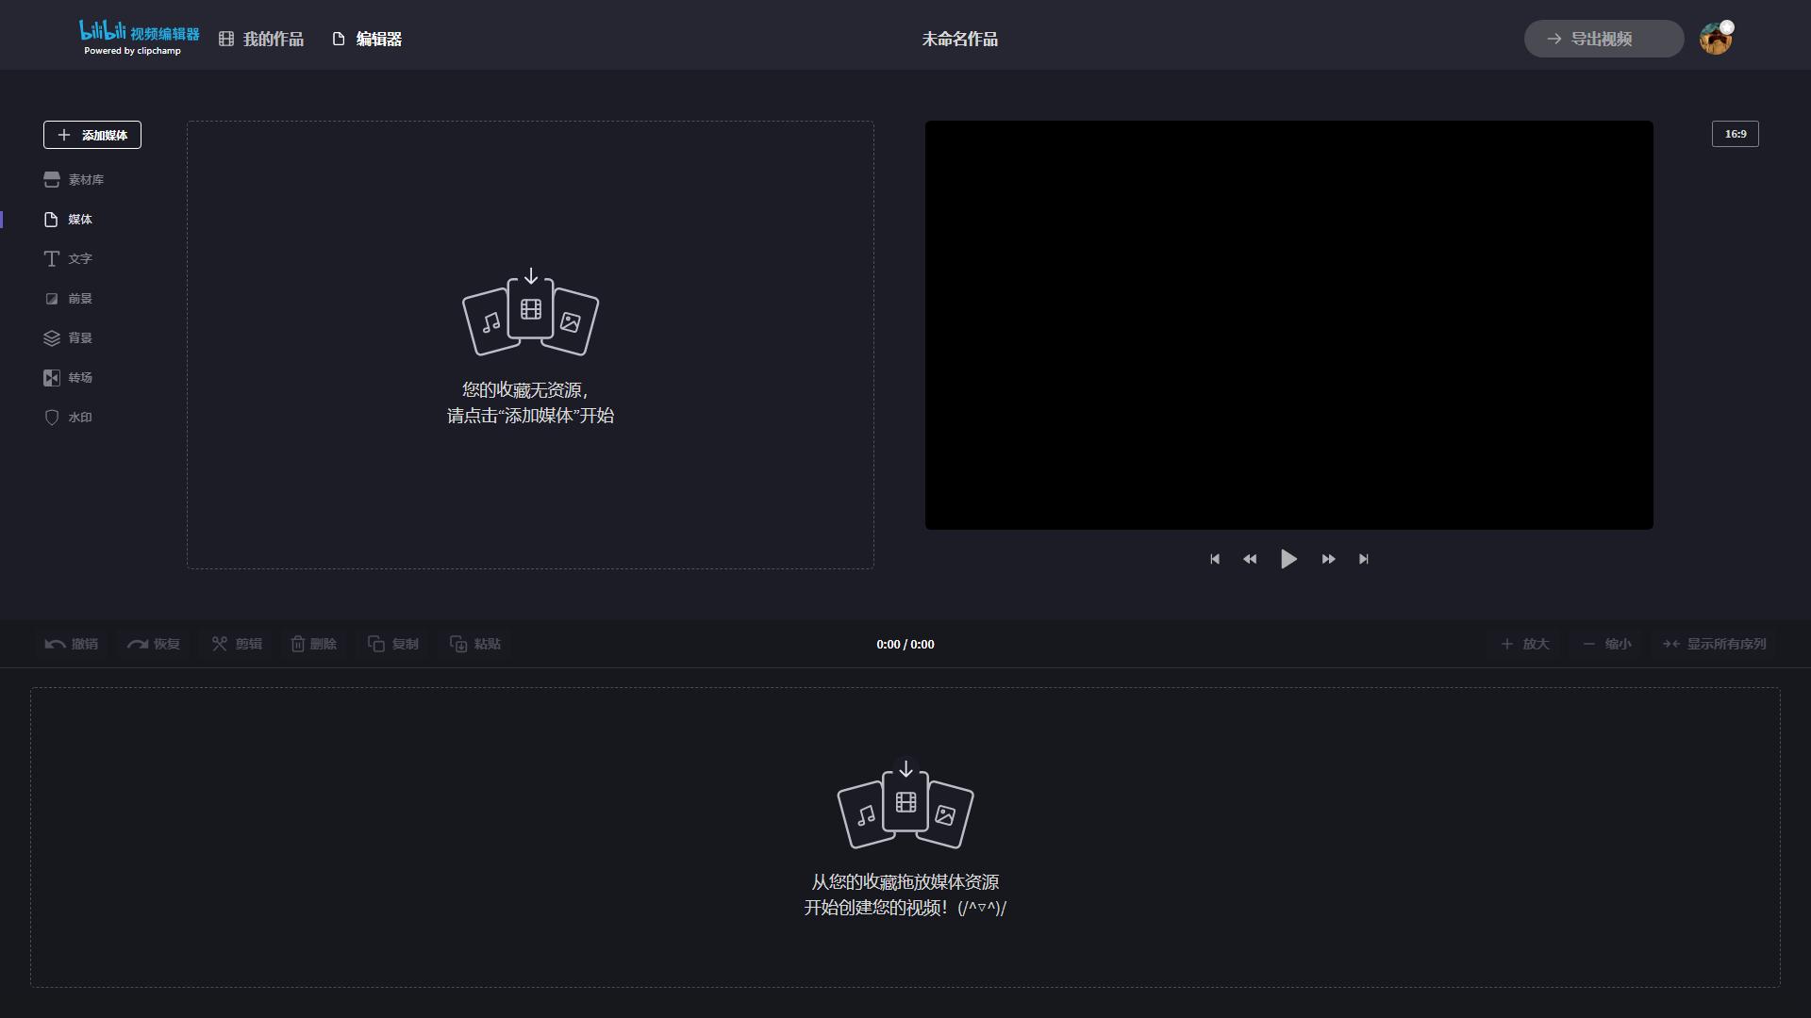Click 放大 to zoom in the timeline
The width and height of the screenshot is (1811, 1018).
point(1525,645)
